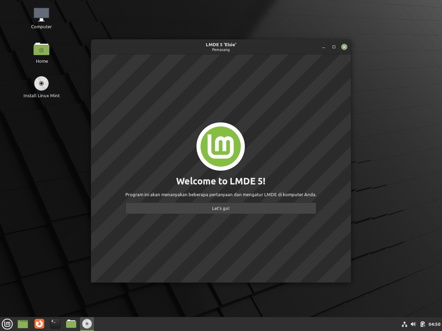Image resolution: width=442 pixels, height=331 pixels.
Task: Launch Install Linux Mint desktop icon
Action: tap(41, 87)
